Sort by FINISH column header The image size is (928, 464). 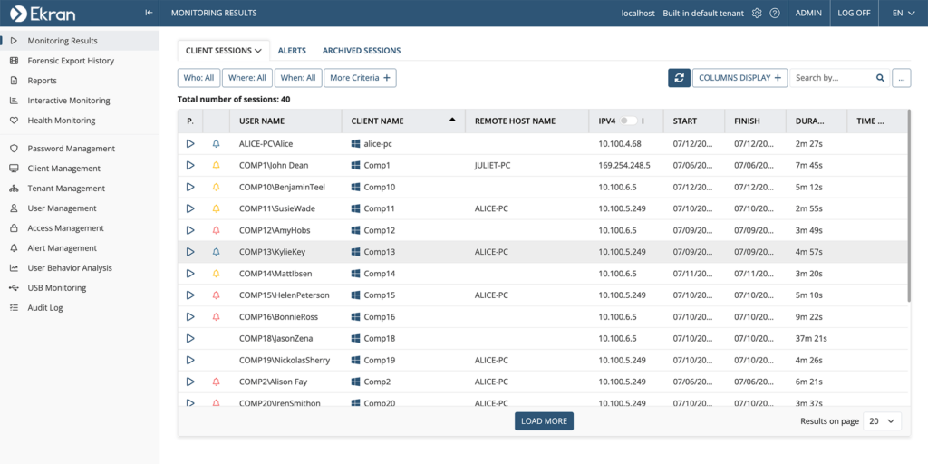[x=747, y=121]
